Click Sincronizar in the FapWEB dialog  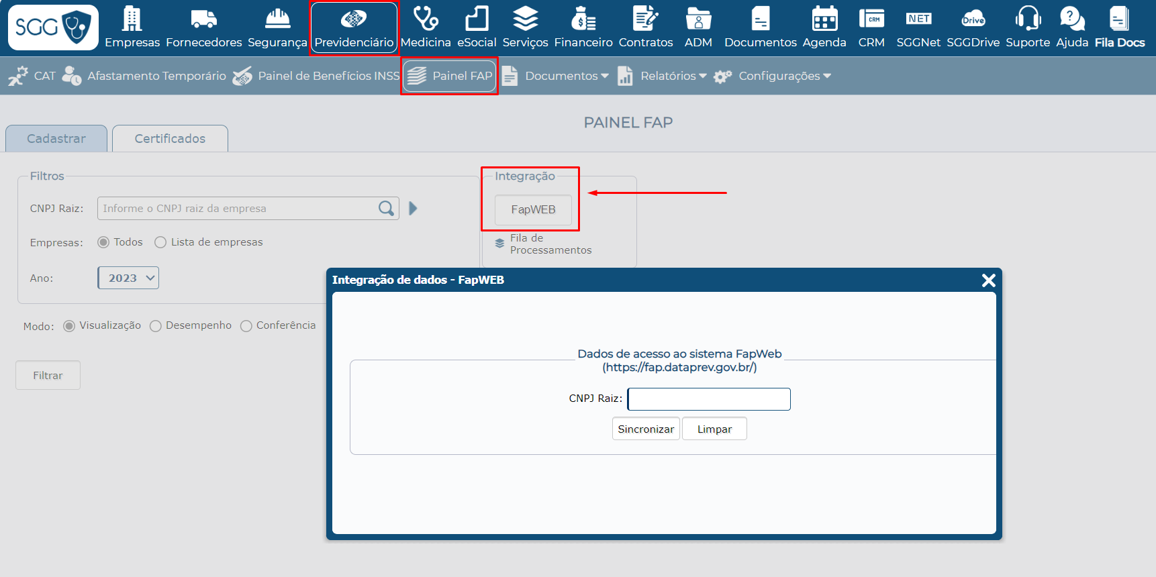coord(646,429)
